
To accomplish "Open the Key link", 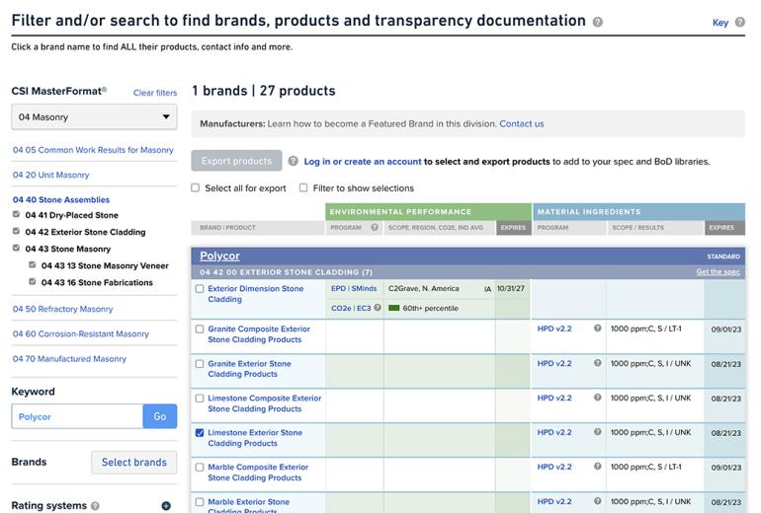I will tap(720, 23).
